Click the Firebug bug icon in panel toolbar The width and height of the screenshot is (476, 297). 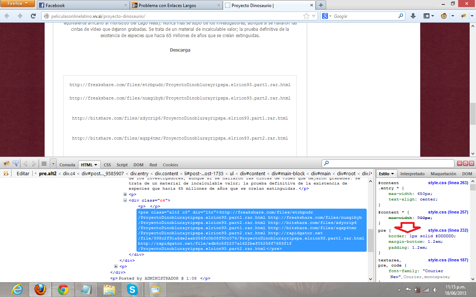pyautogui.click(x=6, y=164)
